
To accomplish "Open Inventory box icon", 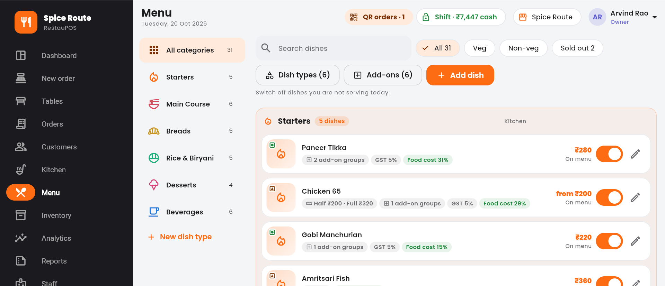I will [x=21, y=215].
